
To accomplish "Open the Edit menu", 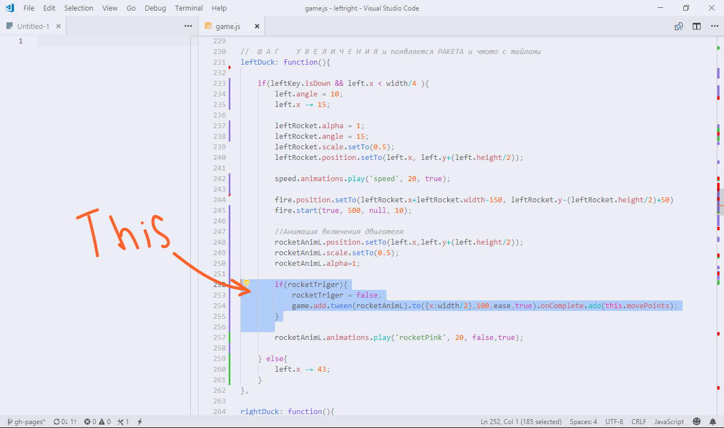I will coord(49,8).
